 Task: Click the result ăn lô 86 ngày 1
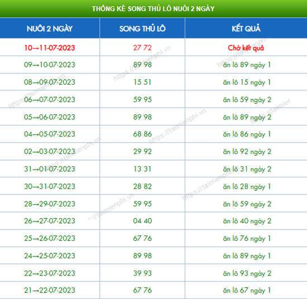[247, 134]
